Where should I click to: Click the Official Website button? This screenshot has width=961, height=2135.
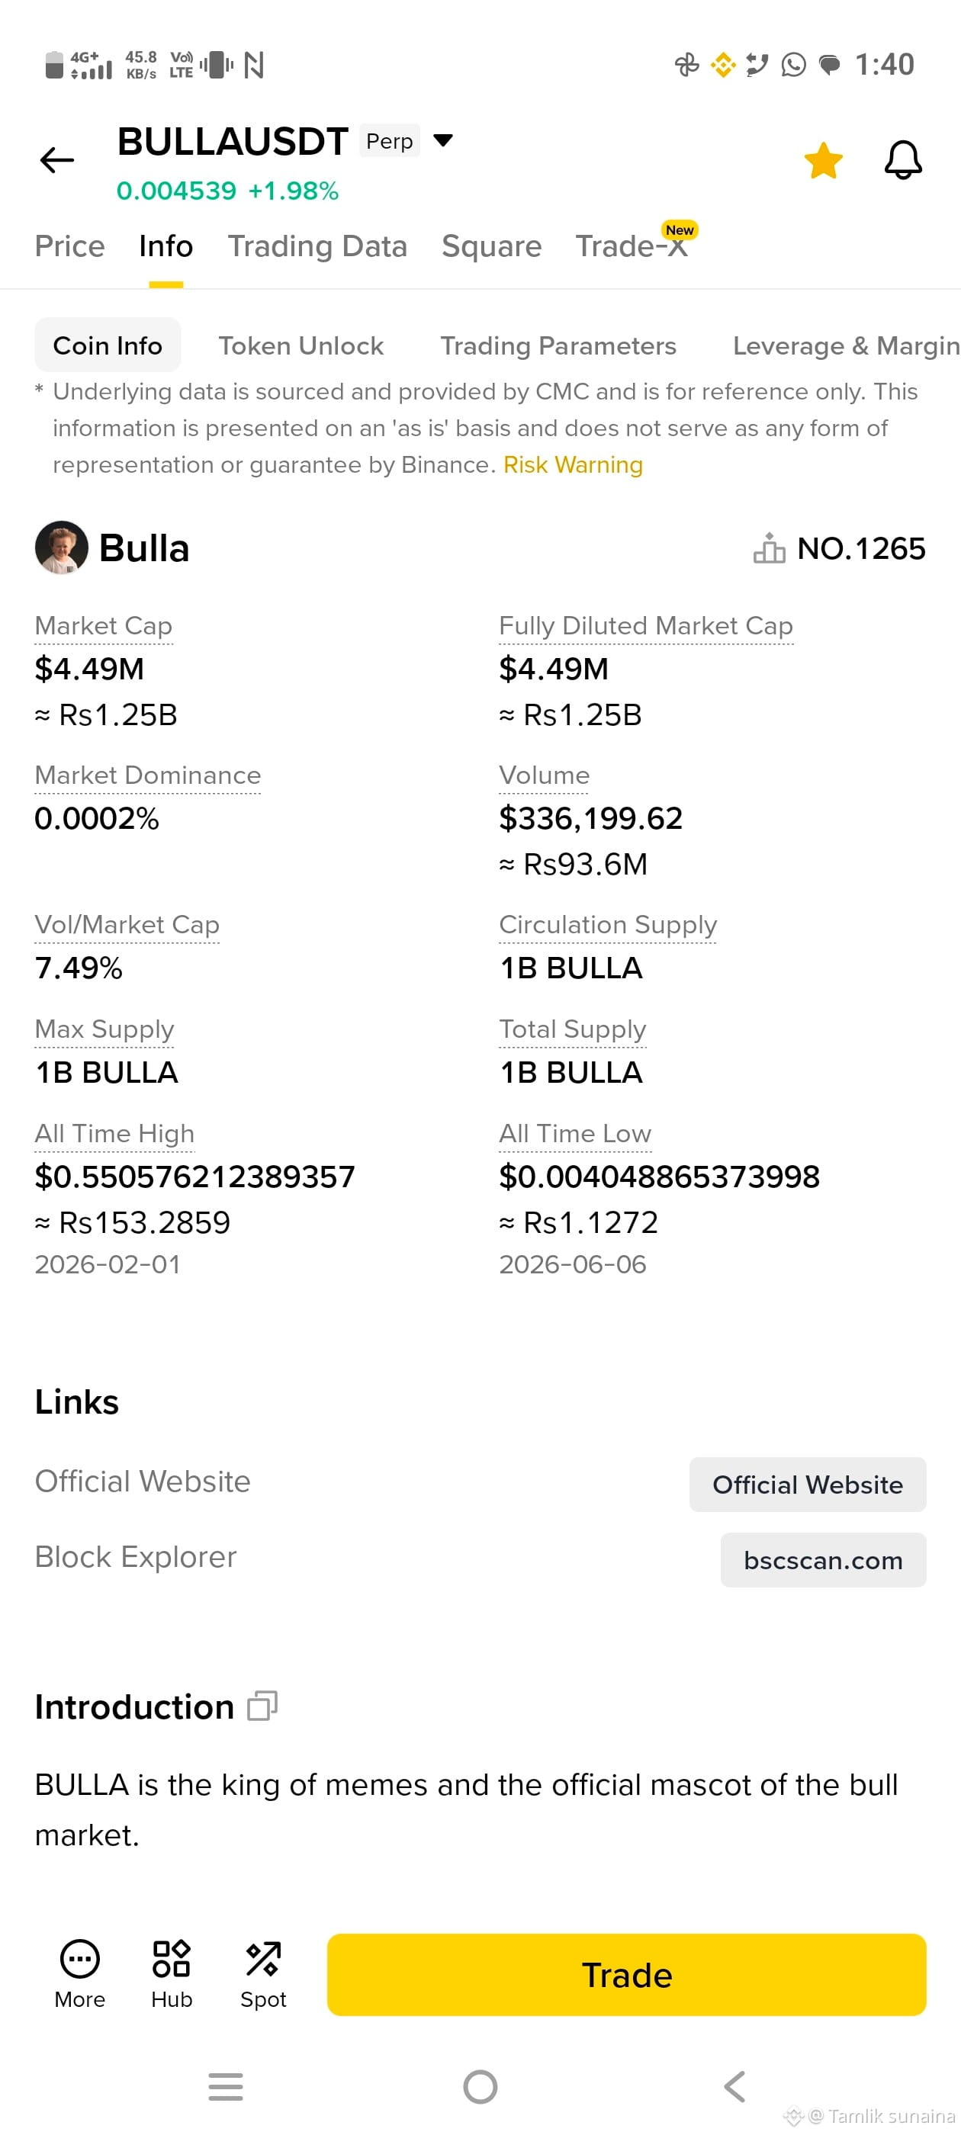point(808,1484)
